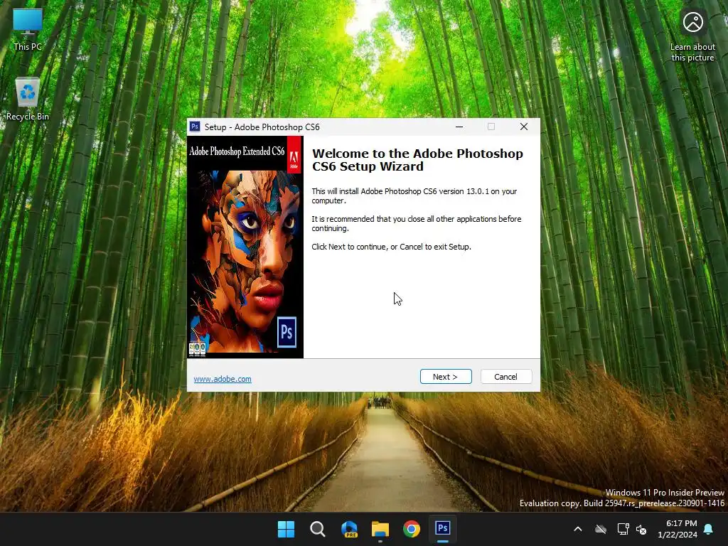Image resolution: width=728 pixels, height=546 pixels.
Task: Click the Ps icon in setup title bar
Action: (x=195, y=127)
